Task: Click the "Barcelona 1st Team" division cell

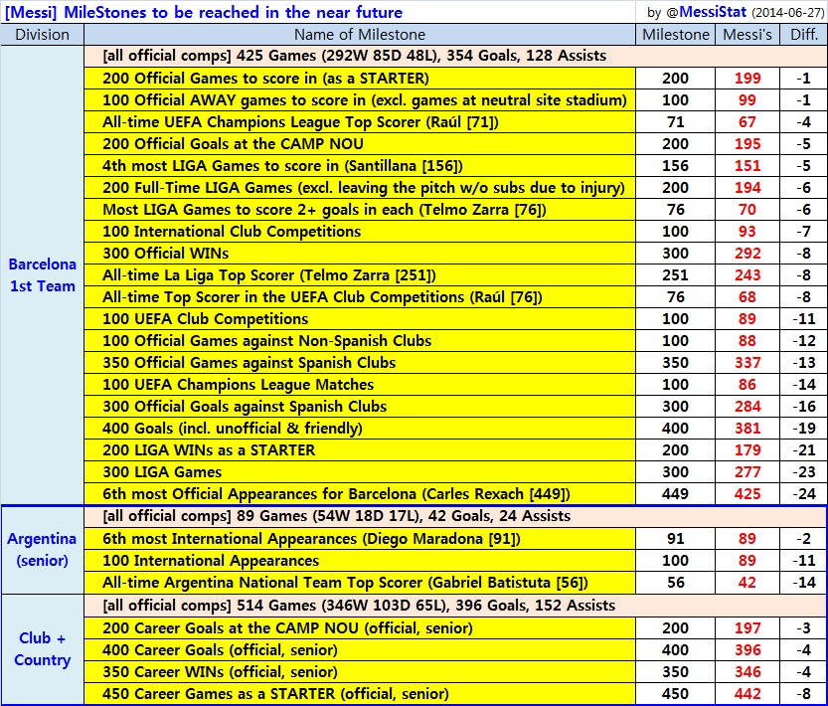Action: pyautogui.click(x=42, y=274)
